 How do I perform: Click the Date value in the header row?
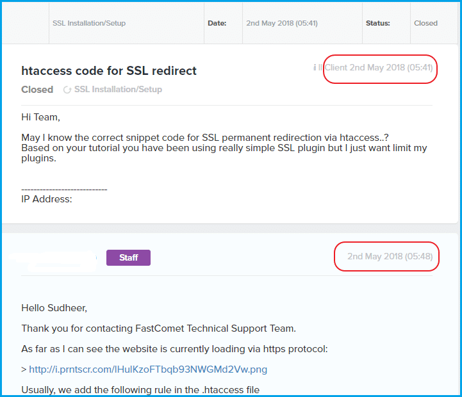click(282, 23)
